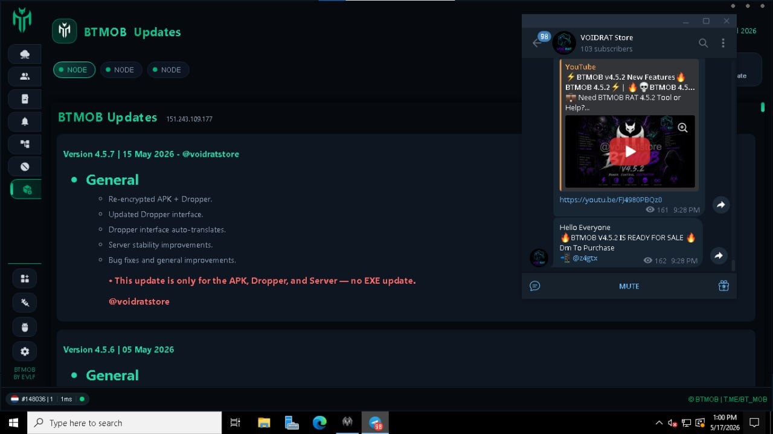Open Microsoft Edge from the taskbar

pyautogui.click(x=319, y=423)
